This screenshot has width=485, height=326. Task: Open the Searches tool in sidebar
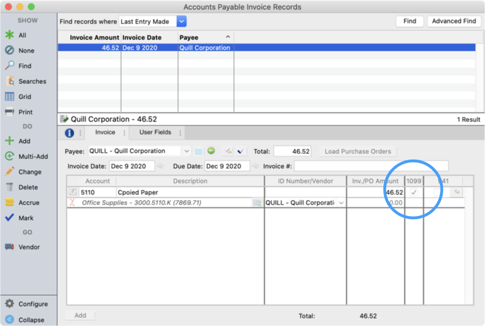[9, 81]
